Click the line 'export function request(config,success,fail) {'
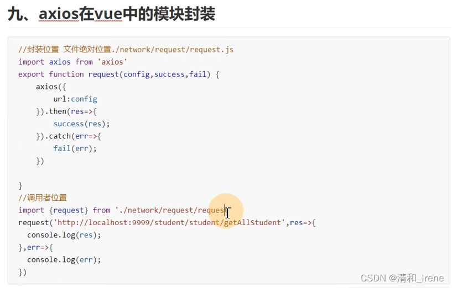The image size is (452, 288). click(x=119, y=74)
